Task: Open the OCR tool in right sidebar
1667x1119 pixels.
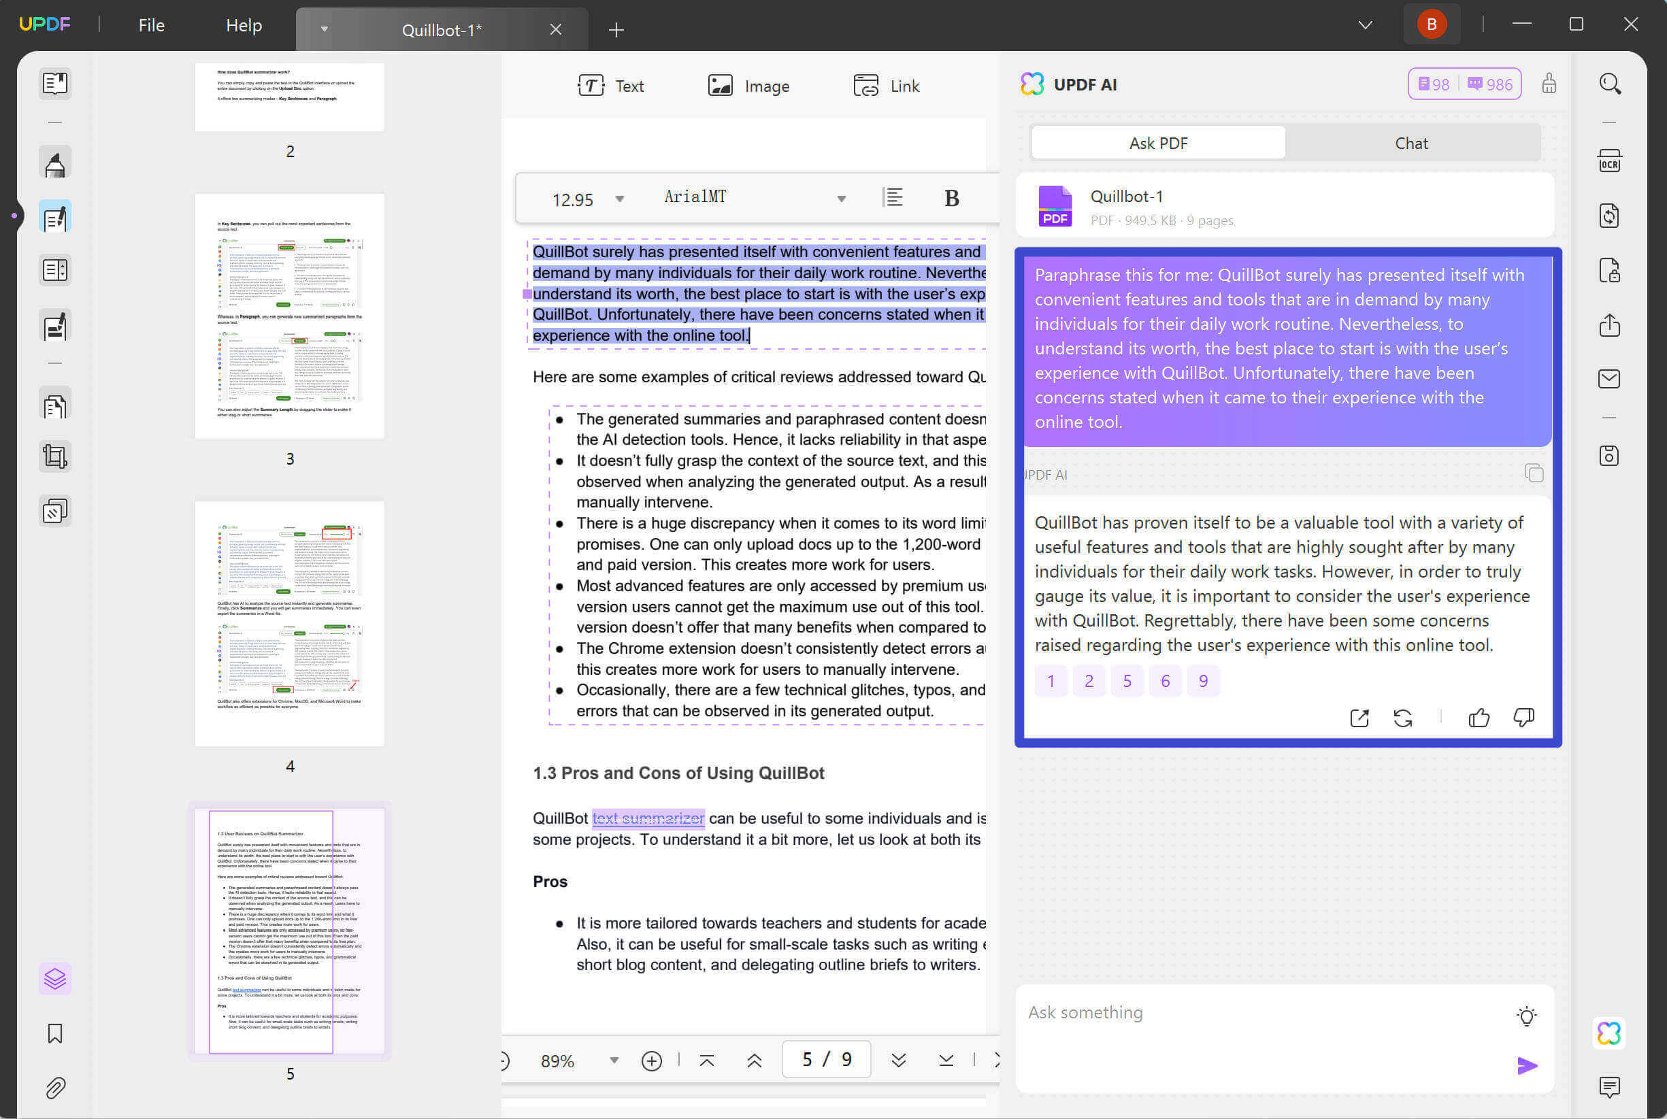Action: pos(1609,161)
